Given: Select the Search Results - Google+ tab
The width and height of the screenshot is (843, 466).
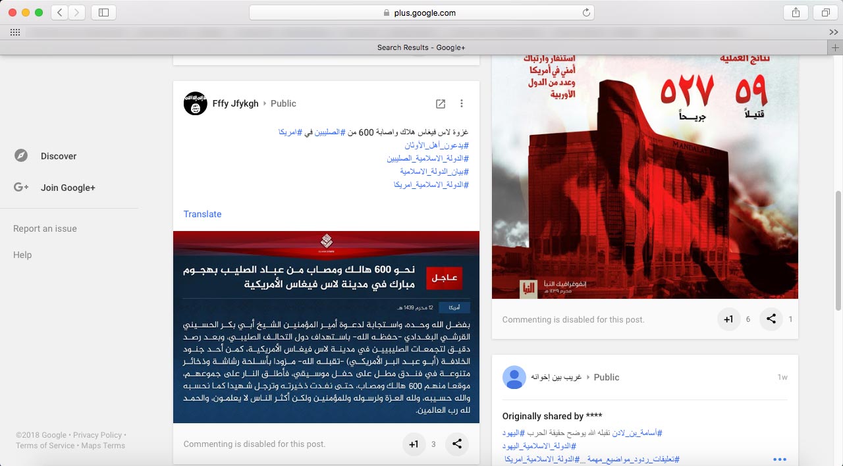Looking at the screenshot, I should click(421, 47).
